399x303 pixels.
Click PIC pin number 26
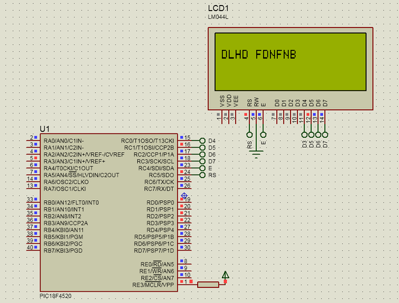click(187, 186)
